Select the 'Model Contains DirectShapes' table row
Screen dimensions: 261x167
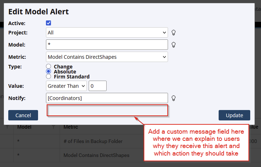click(x=96, y=155)
